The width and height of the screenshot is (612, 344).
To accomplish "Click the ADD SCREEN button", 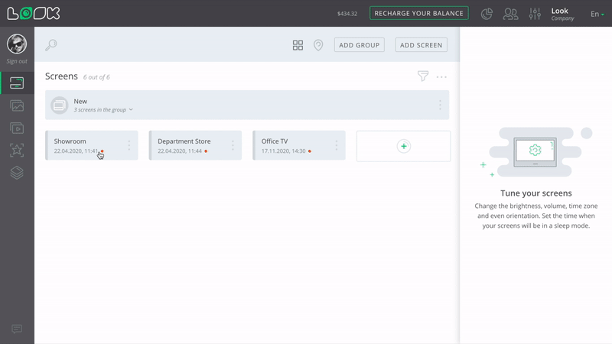I will (422, 45).
